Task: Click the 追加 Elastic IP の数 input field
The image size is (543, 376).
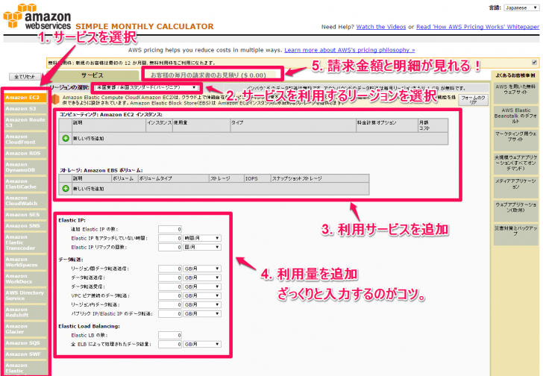Action: click(x=170, y=229)
